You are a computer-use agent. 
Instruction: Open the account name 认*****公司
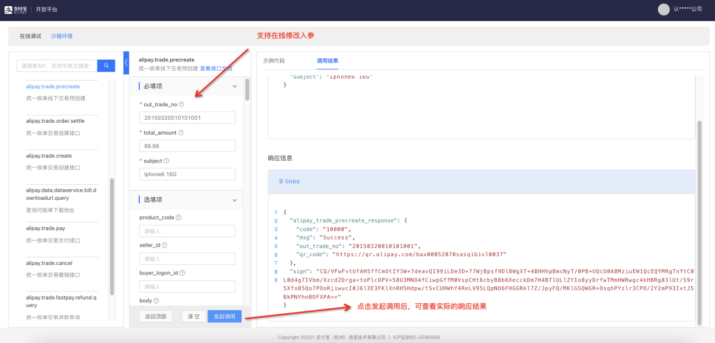pyautogui.click(x=688, y=9)
